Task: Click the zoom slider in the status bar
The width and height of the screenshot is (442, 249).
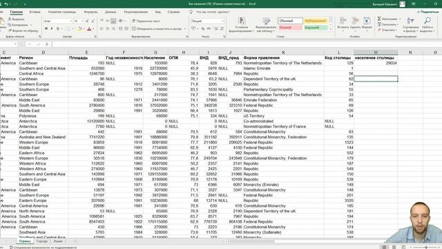Action: pyautogui.click(x=425, y=247)
